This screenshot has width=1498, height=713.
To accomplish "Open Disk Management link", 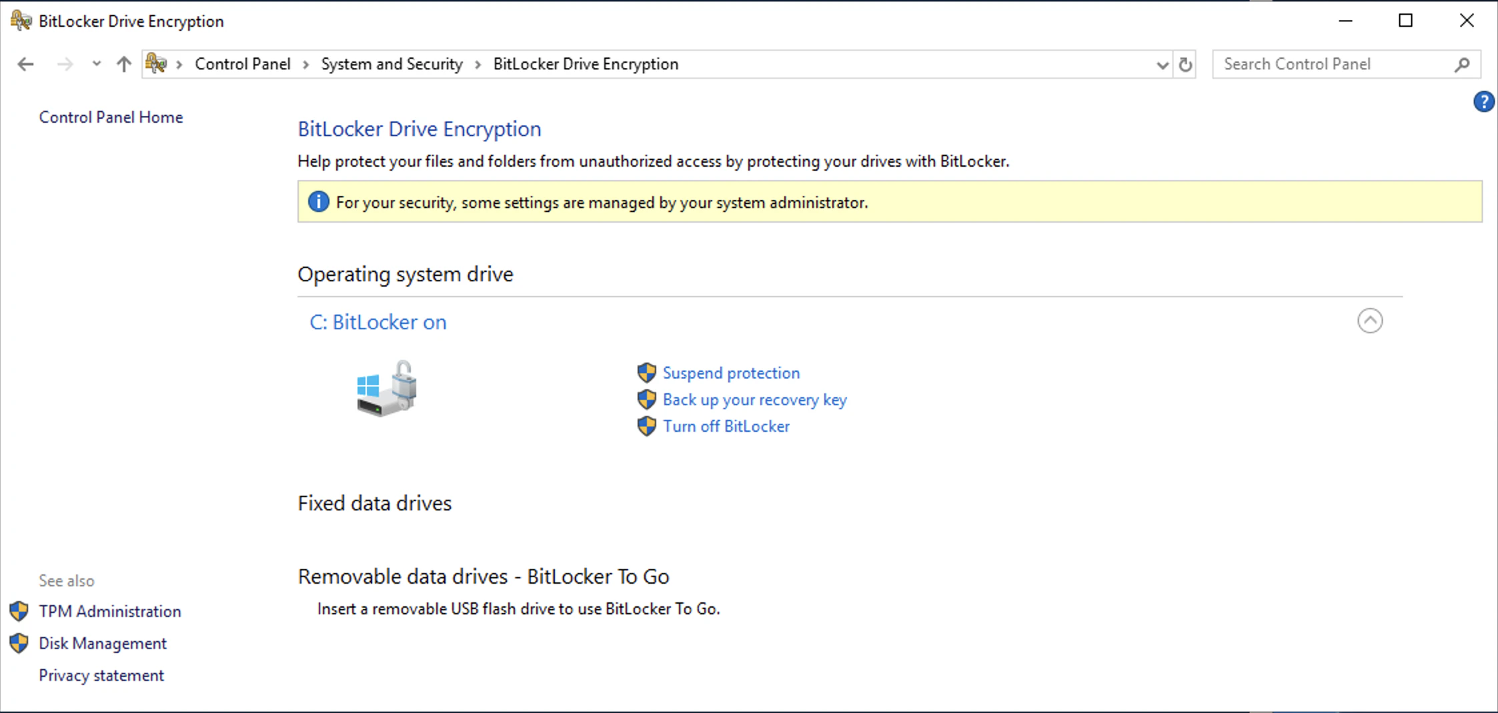I will [x=103, y=643].
